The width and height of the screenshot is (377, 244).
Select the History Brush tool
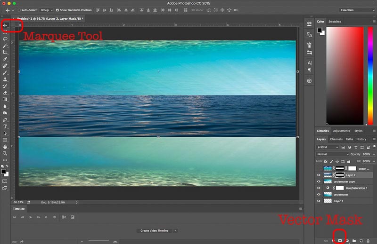(5, 86)
